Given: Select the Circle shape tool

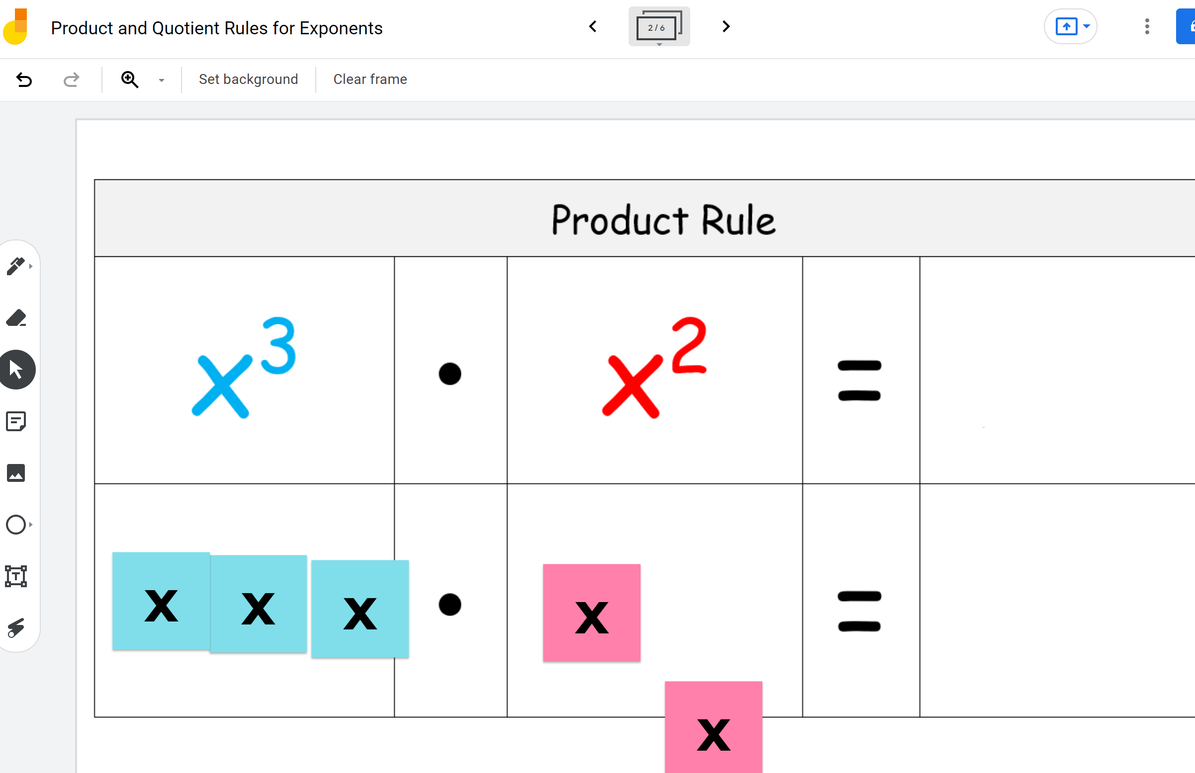Looking at the screenshot, I should [x=15, y=525].
